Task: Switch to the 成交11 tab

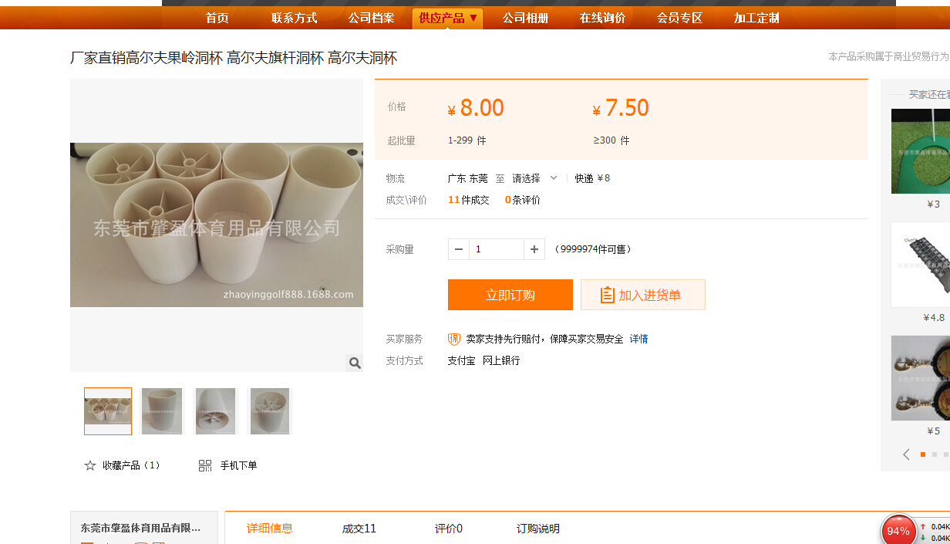Action: pyautogui.click(x=359, y=529)
